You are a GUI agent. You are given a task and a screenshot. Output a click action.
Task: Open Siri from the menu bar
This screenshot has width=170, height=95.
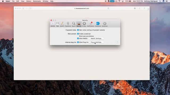[164, 1]
